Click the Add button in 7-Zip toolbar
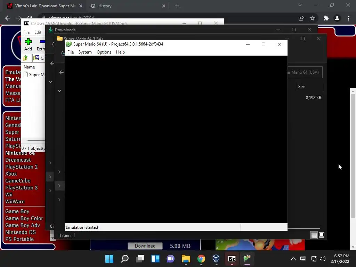The height and width of the screenshot is (267, 356). (x=28, y=44)
